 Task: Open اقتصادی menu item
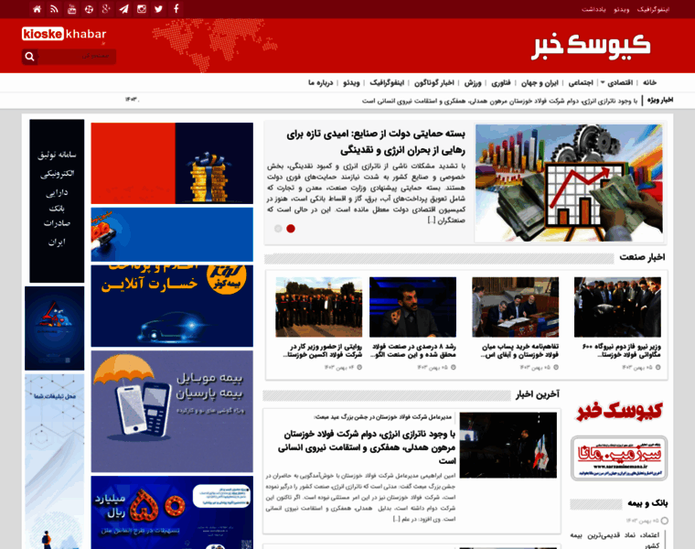coord(620,83)
